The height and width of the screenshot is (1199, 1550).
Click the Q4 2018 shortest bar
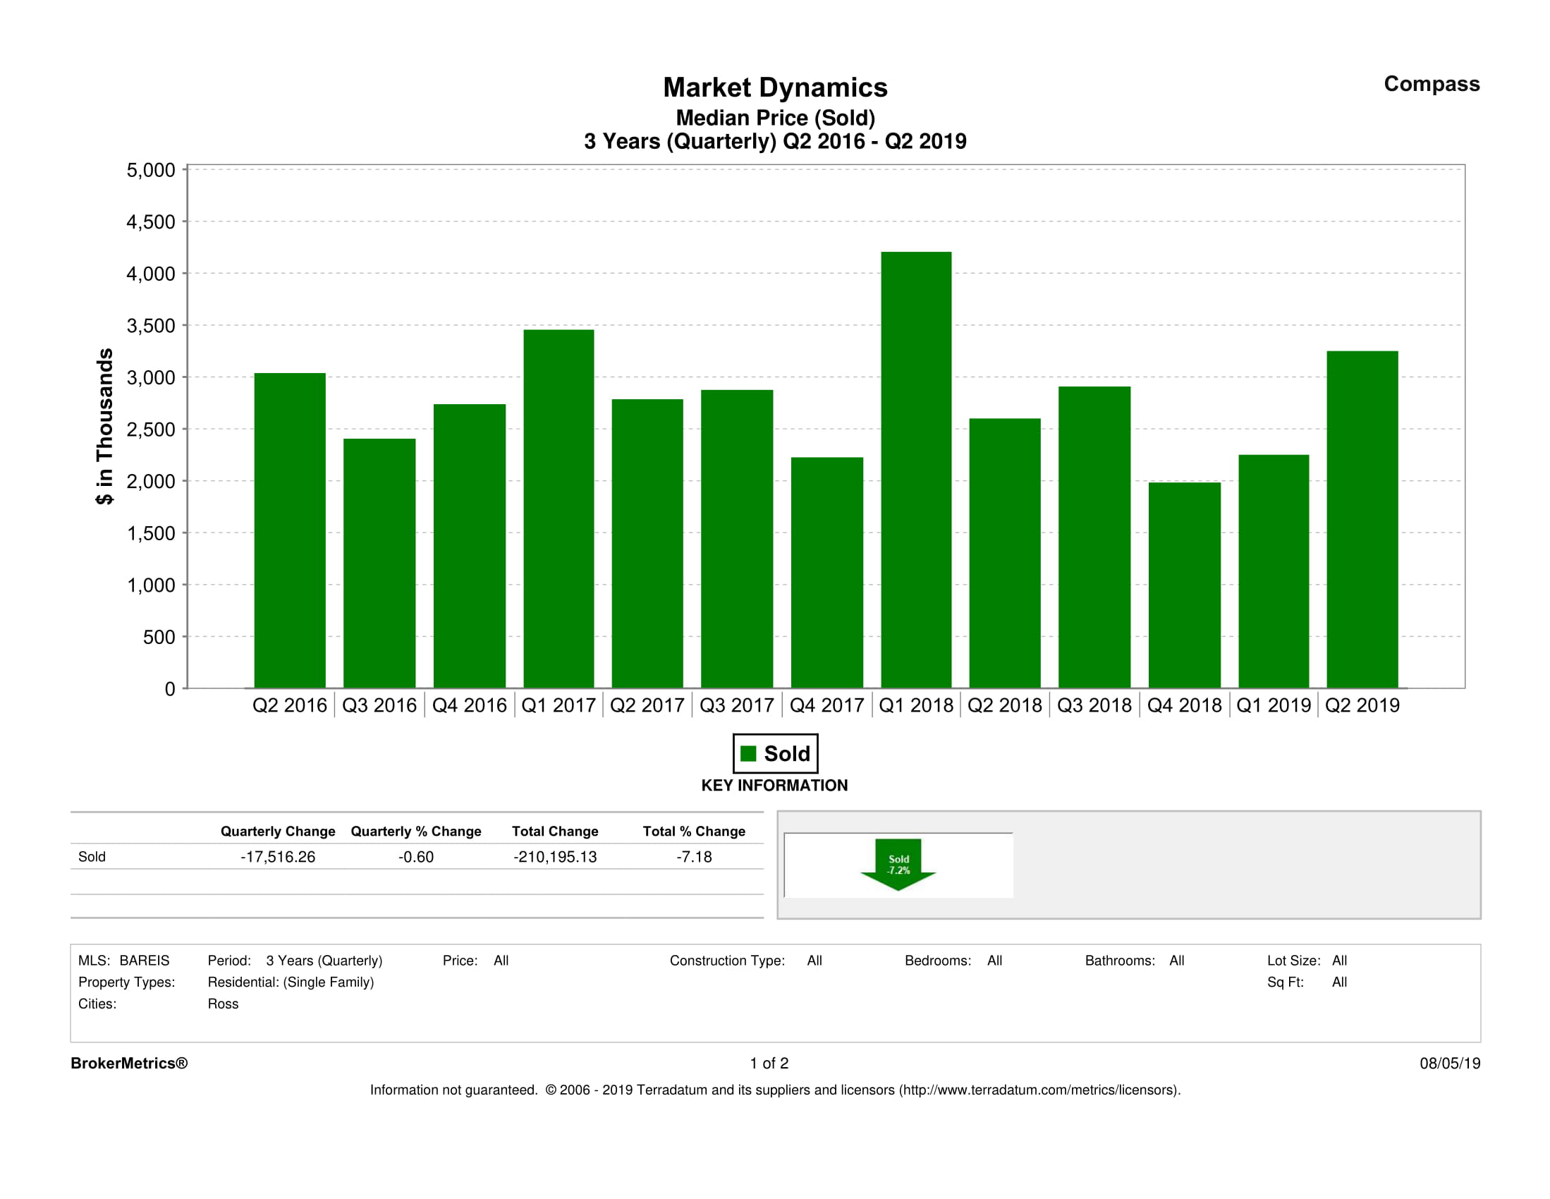point(1184,585)
